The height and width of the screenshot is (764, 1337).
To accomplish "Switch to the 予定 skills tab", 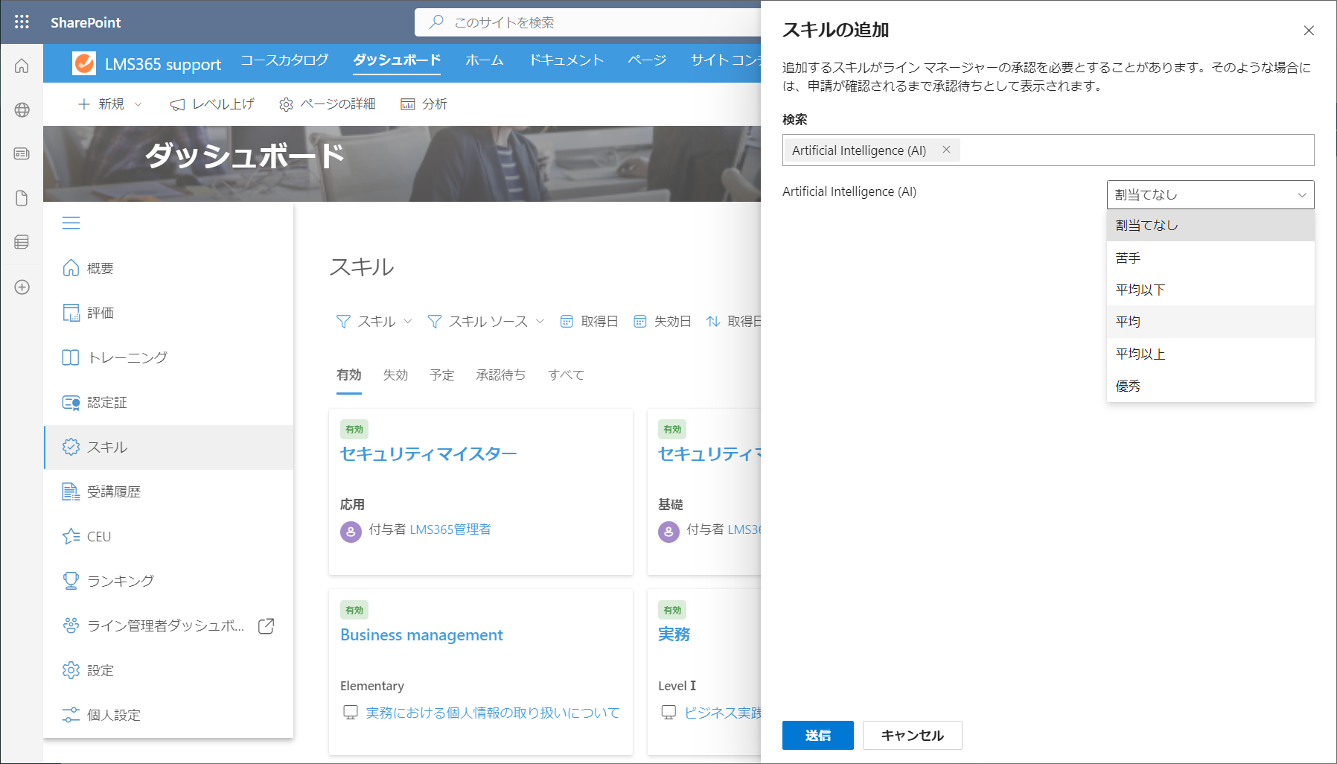I will 442,375.
